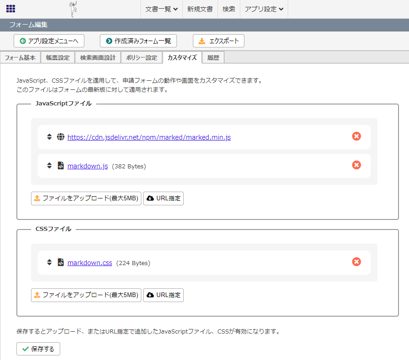409x360 pixels.
Task: Select the カスタマイズ tab
Action: coord(182,57)
